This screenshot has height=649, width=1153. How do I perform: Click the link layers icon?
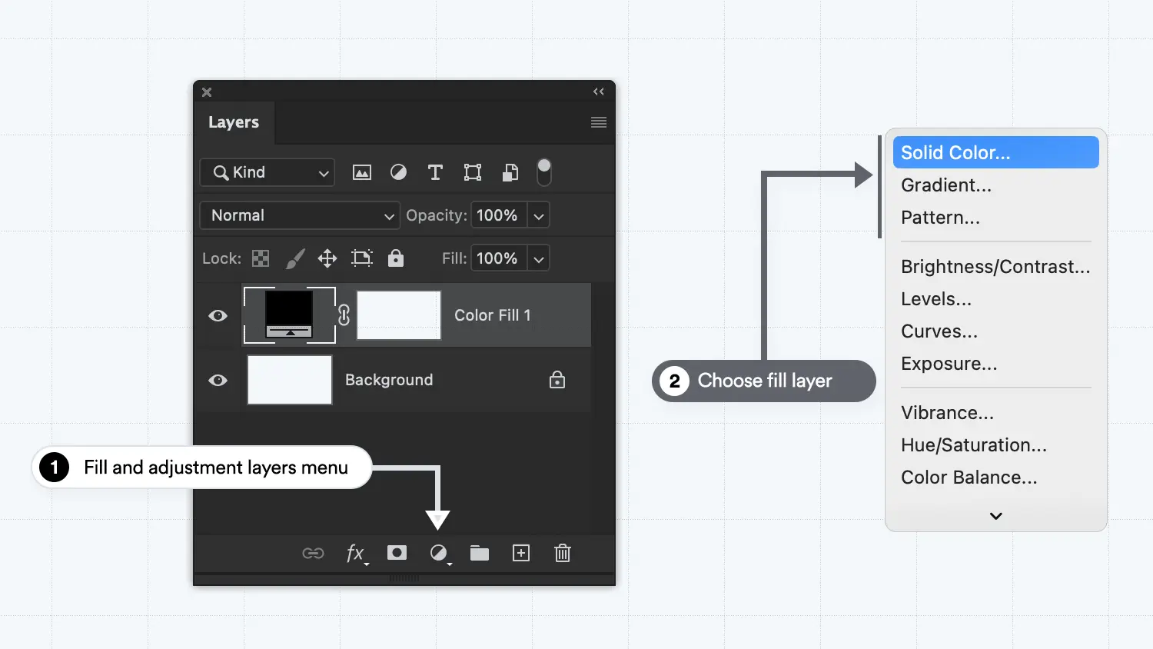[313, 553]
